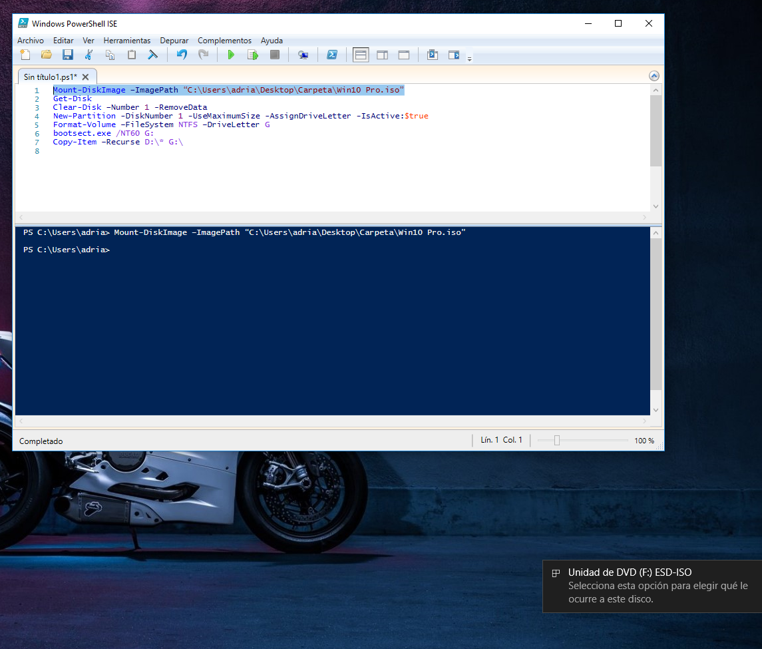This screenshot has height=649, width=762.
Task: Paste from clipboard toolbar icon
Action: point(132,55)
